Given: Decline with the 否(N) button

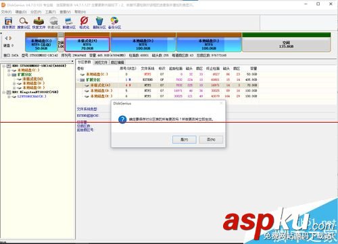Looking at the screenshot, I should 211,140.
